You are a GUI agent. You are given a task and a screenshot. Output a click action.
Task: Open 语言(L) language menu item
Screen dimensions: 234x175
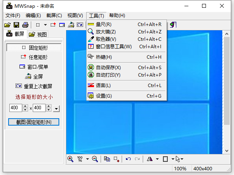click(x=126, y=86)
